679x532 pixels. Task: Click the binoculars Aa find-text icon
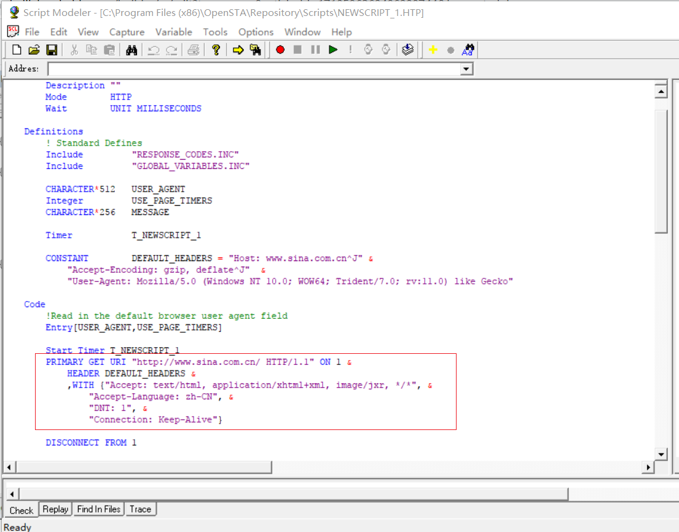tap(468, 50)
